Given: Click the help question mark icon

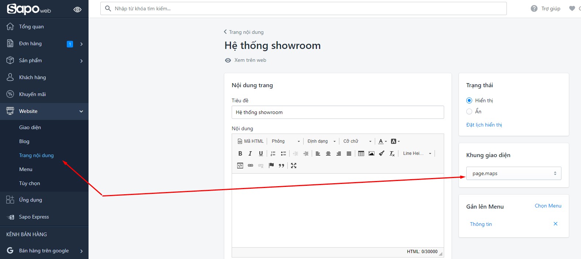Looking at the screenshot, I should 534,8.
